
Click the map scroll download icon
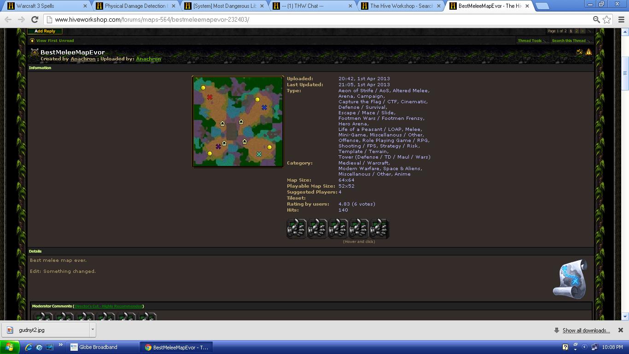tap(571, 279)
